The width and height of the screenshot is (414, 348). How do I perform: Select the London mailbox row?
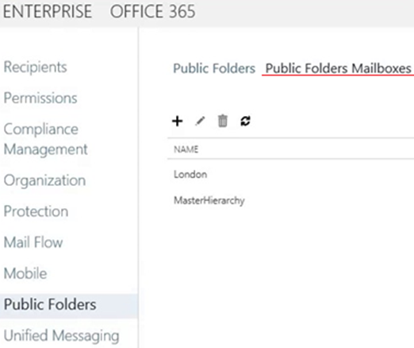click(x=290, y=174)
